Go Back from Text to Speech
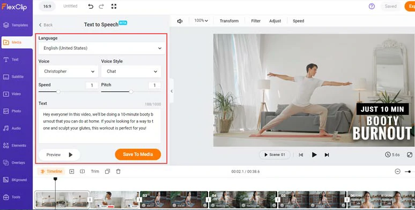415x210 pixels. [x=46, y=25]
